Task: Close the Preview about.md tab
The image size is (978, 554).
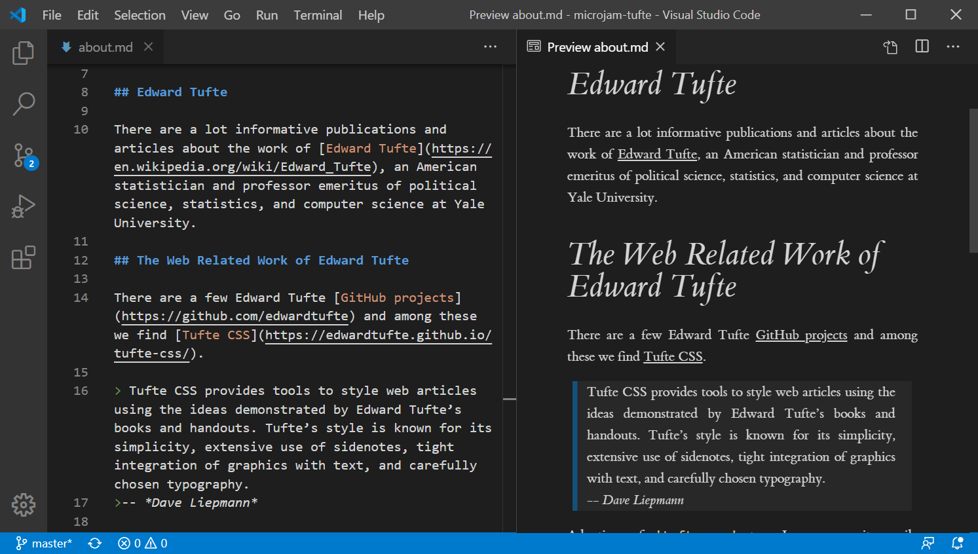Action: [660, 46]
